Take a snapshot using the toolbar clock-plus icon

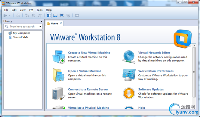[x=27, y=16]
